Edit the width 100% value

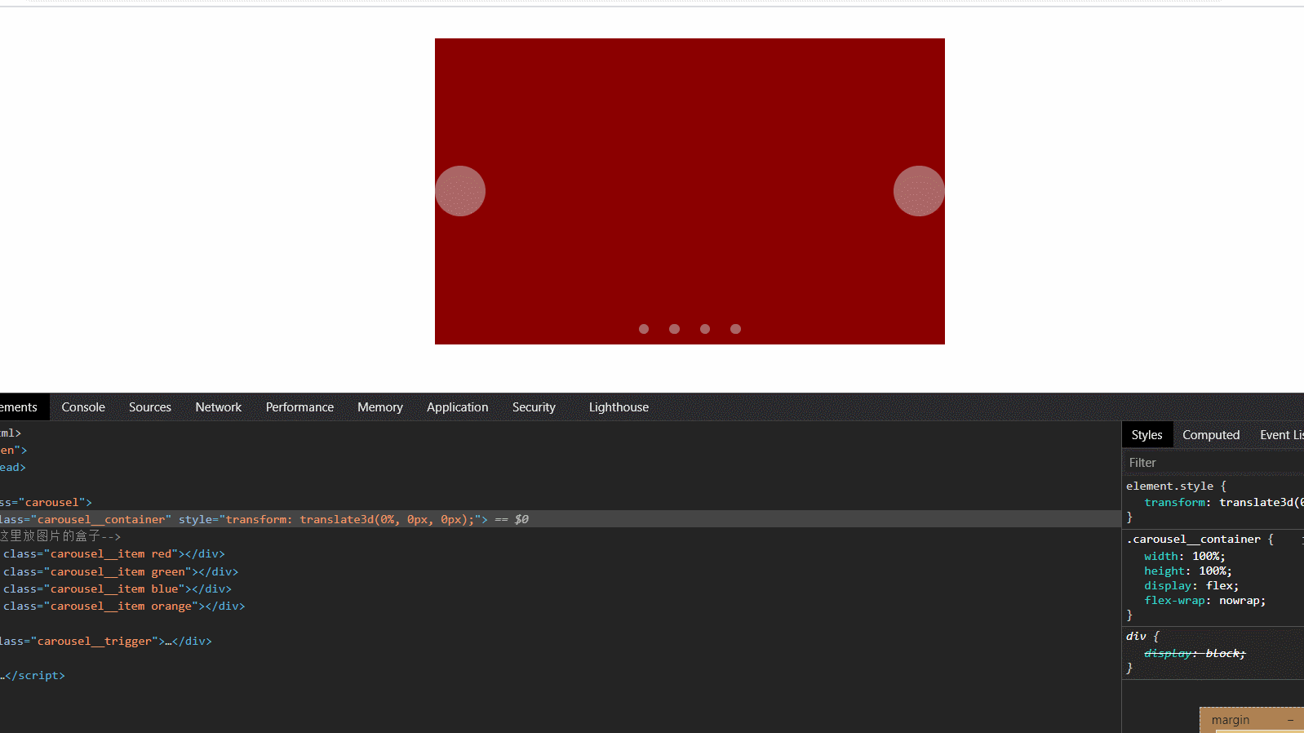click(1205, 556)
